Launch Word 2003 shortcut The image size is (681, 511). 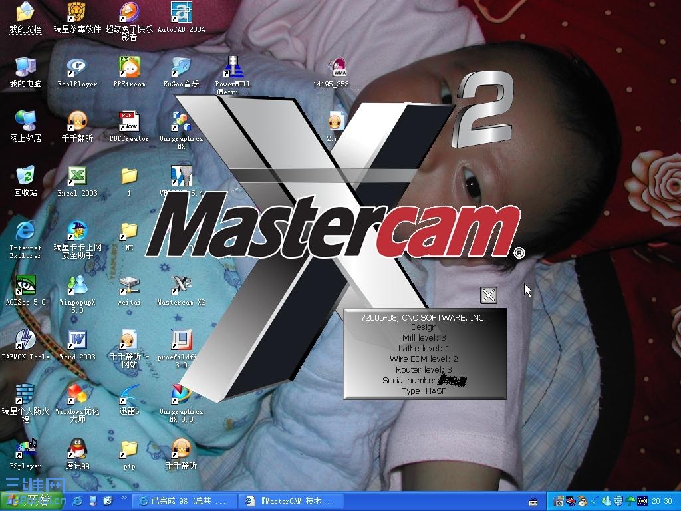pos(77,345)
